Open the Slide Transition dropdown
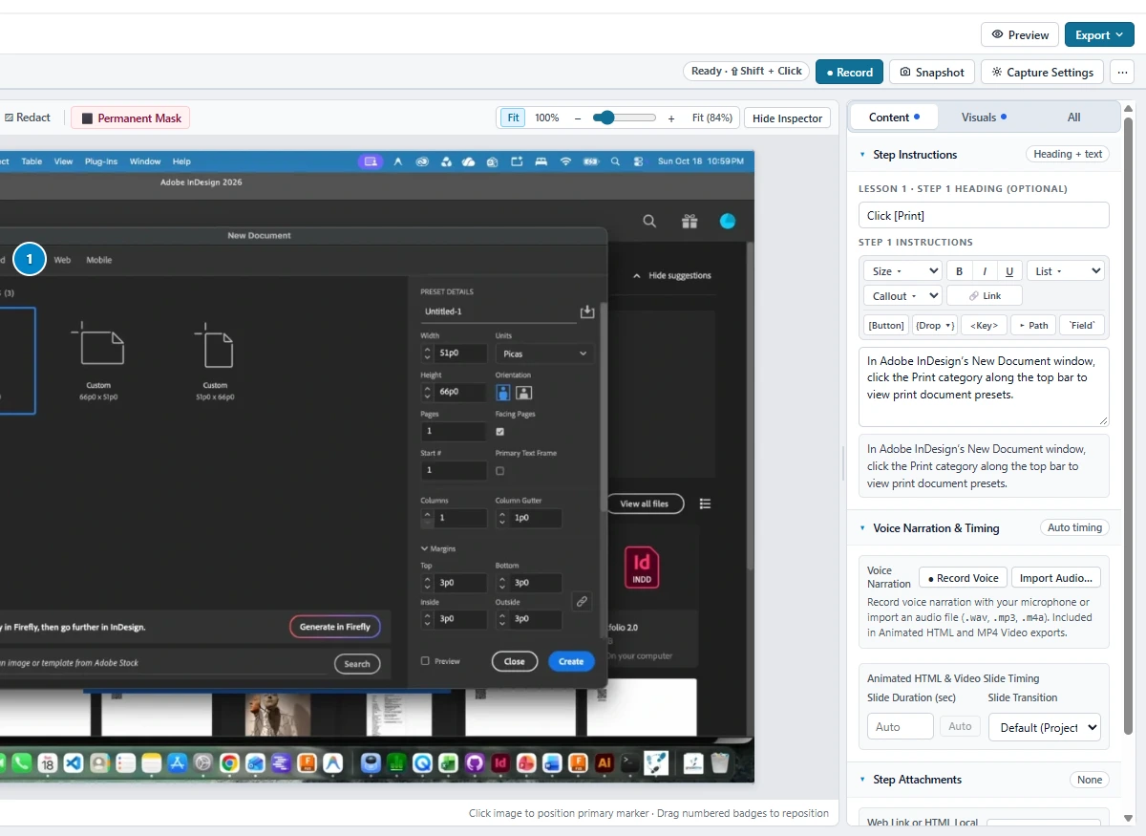The image size is (1146, 836). tap(1044, 727)
